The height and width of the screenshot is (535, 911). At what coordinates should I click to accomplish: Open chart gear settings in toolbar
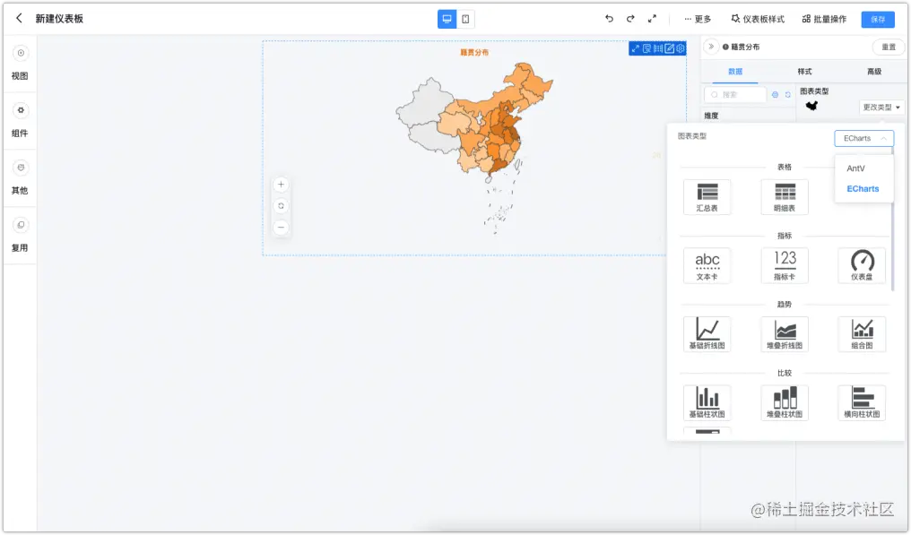681,48
